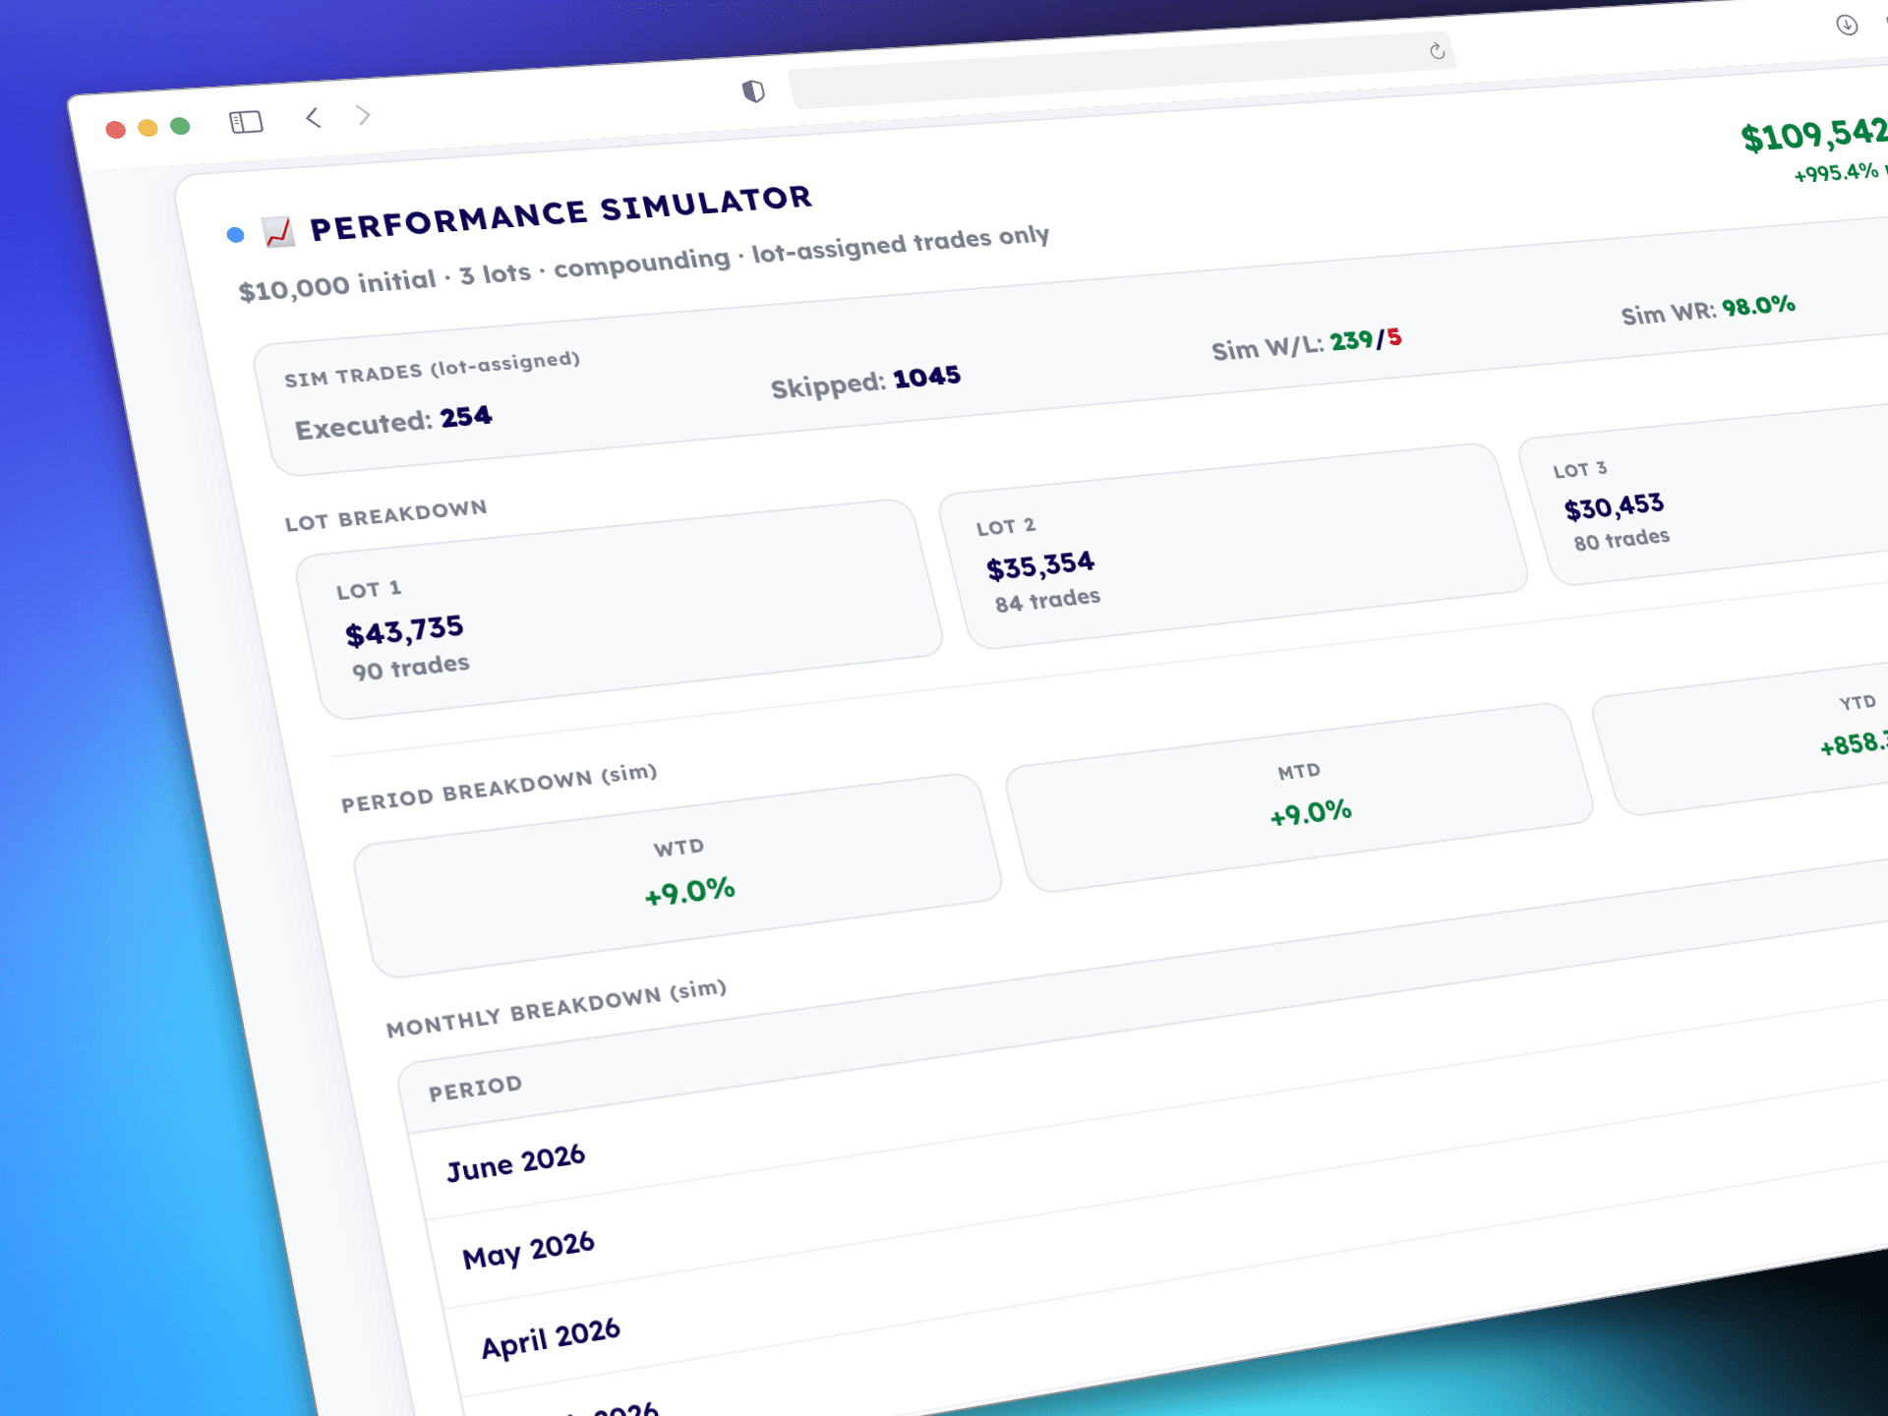Reload page with the refresh icon

(x=1437, y=51)
